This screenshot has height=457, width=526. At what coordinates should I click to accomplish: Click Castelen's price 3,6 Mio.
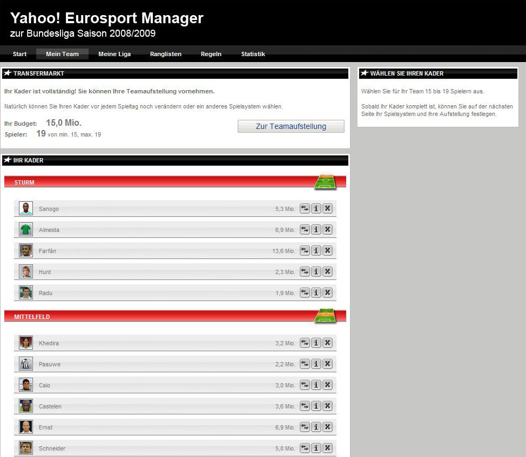tap(285, 406)
